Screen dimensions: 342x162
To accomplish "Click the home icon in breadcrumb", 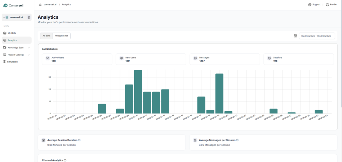I will (40, 5).
